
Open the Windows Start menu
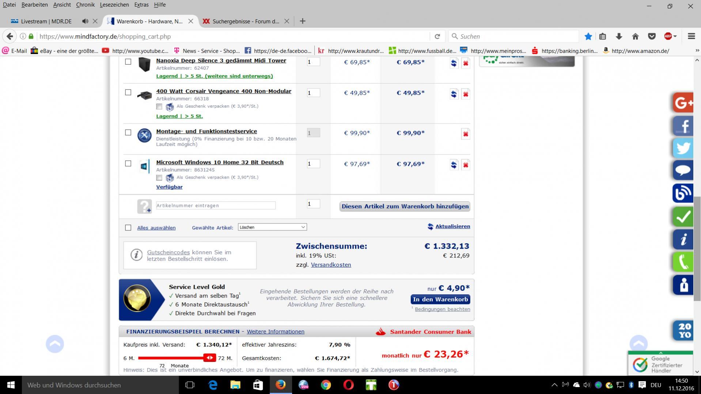11,385
